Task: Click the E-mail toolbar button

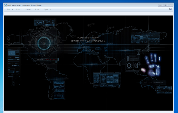Action: coord(28,9)
